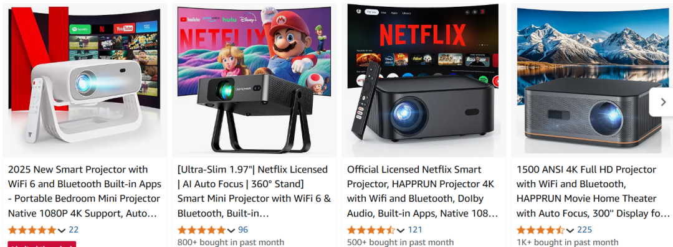Expand rating dropdown beside 96 reviews
673x247 pixels.
click(231, 230)
